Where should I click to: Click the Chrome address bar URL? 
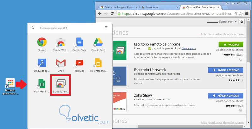click(x=177, y=14)
